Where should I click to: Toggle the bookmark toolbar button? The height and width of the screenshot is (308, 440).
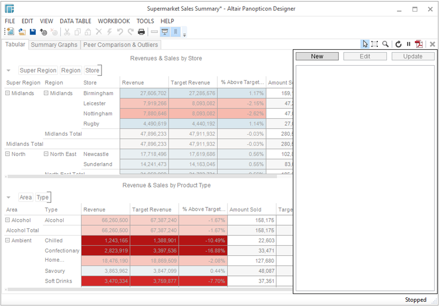click(176, 32)
